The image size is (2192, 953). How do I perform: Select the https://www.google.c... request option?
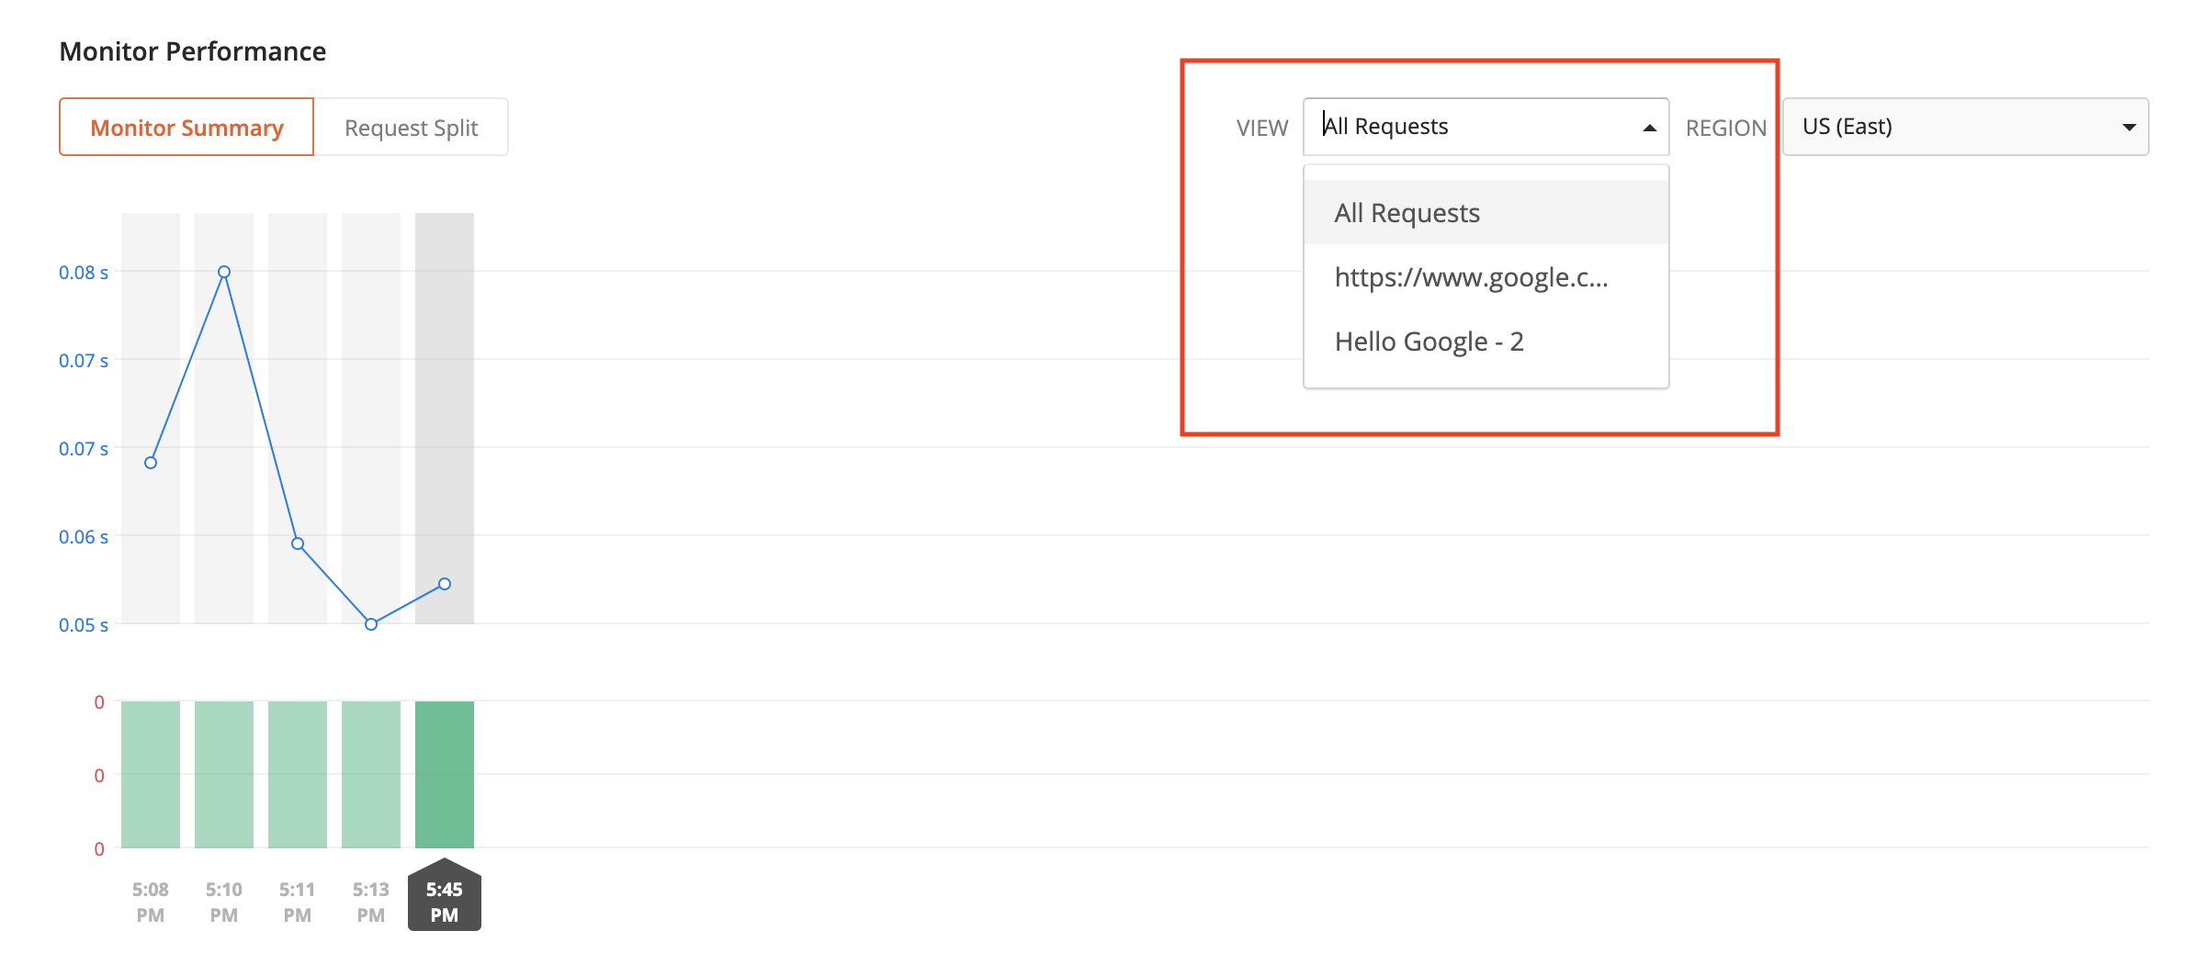tap(1472, 277)
